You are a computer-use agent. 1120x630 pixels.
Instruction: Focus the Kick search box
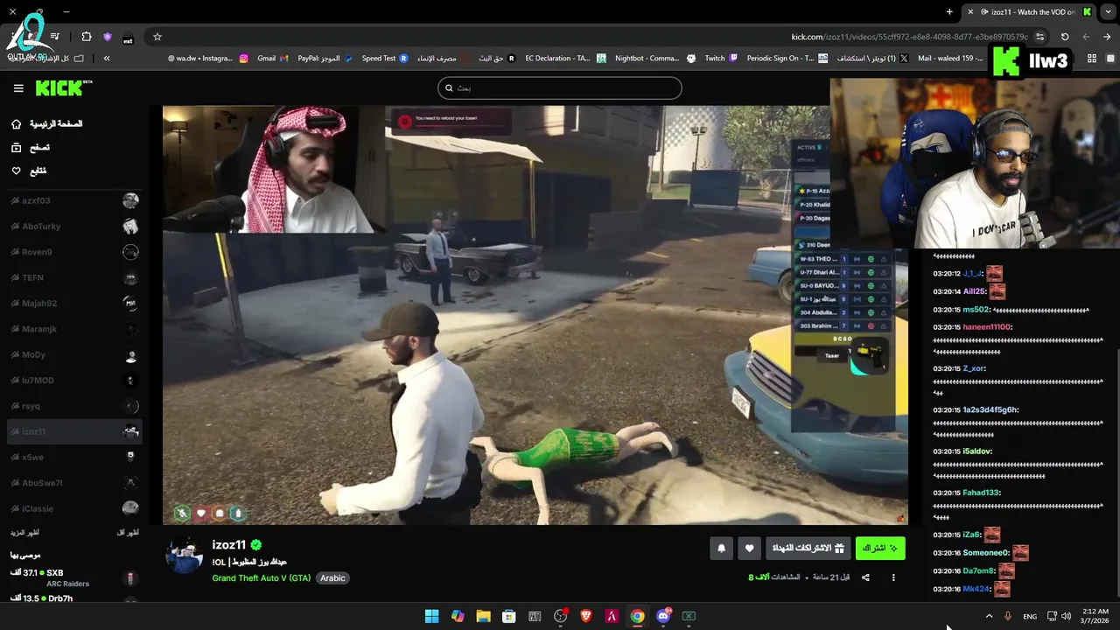(x=560, y=87)
